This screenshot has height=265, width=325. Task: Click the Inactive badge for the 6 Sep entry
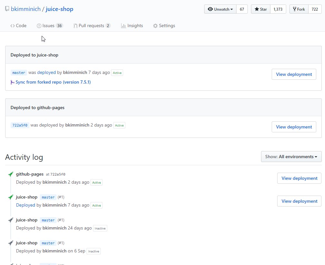click(x=94, y=251)
